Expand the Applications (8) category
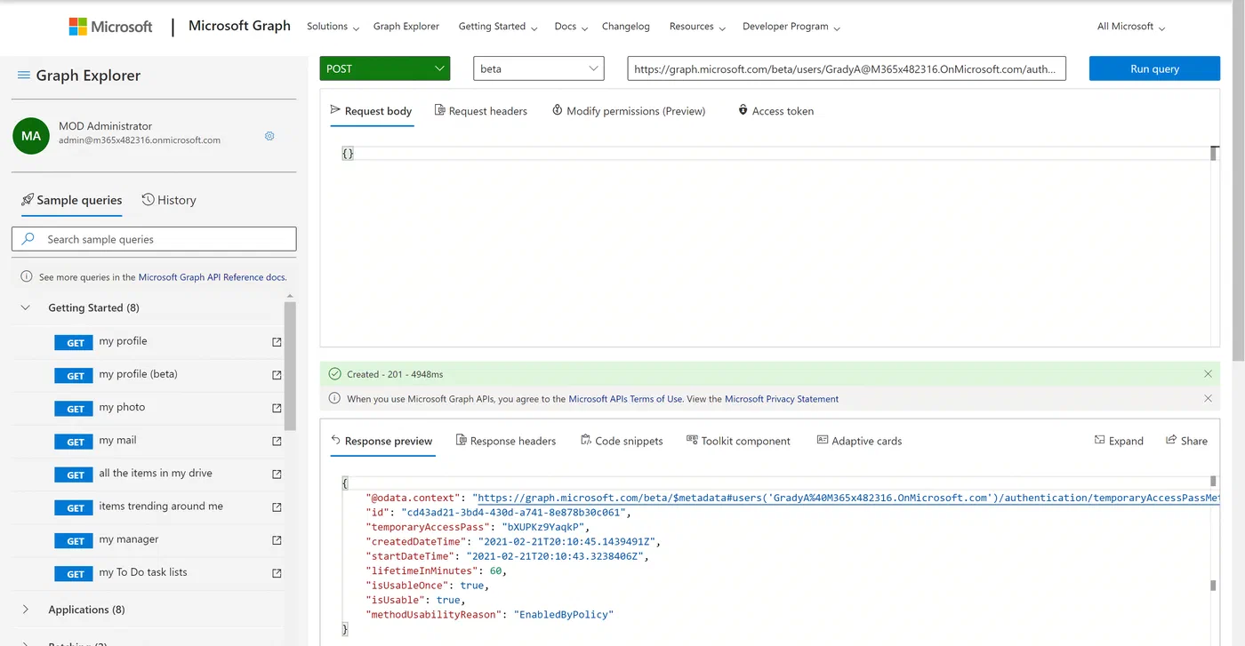This screenshot has height=646, width=1245. point(26,610)
